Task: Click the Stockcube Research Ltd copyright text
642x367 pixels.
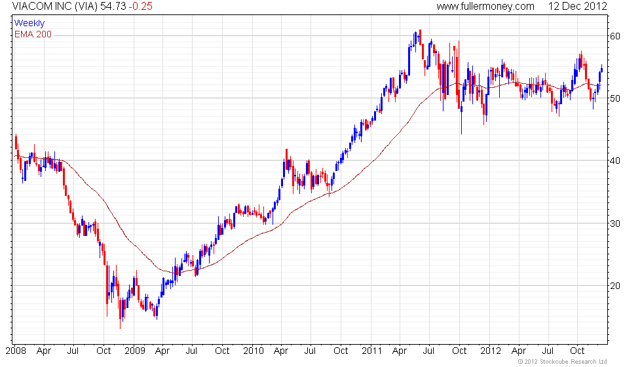Action: [563, 362]
